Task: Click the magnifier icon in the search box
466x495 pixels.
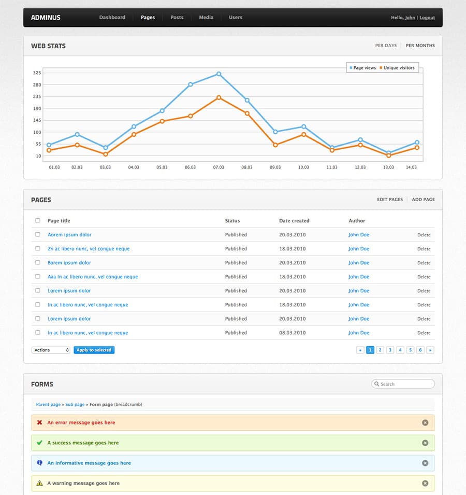Action: (377, 384)
